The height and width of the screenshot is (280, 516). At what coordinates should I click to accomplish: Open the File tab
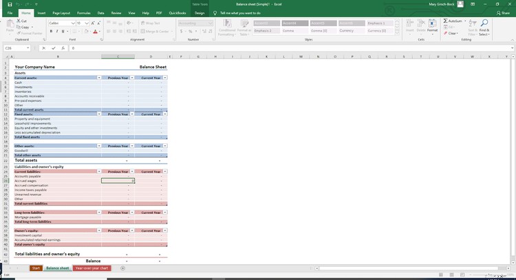tap(10, 13)
